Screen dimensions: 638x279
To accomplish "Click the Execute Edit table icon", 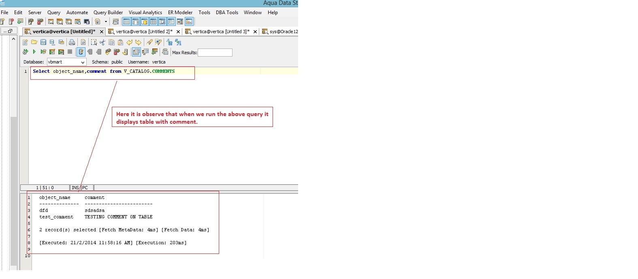I will 52,52.
